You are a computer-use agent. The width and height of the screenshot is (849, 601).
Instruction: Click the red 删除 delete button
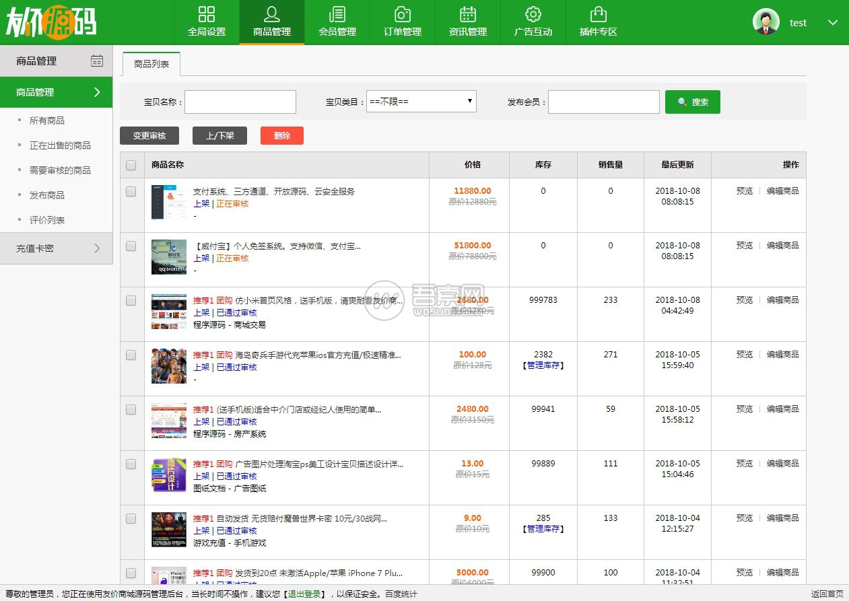click(281, 135)
